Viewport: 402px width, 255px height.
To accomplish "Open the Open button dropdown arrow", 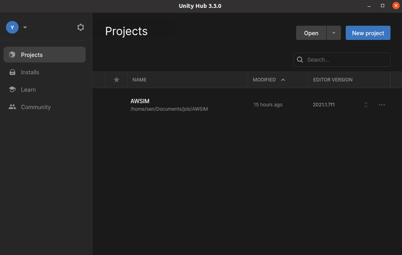I will coord(333,33).
